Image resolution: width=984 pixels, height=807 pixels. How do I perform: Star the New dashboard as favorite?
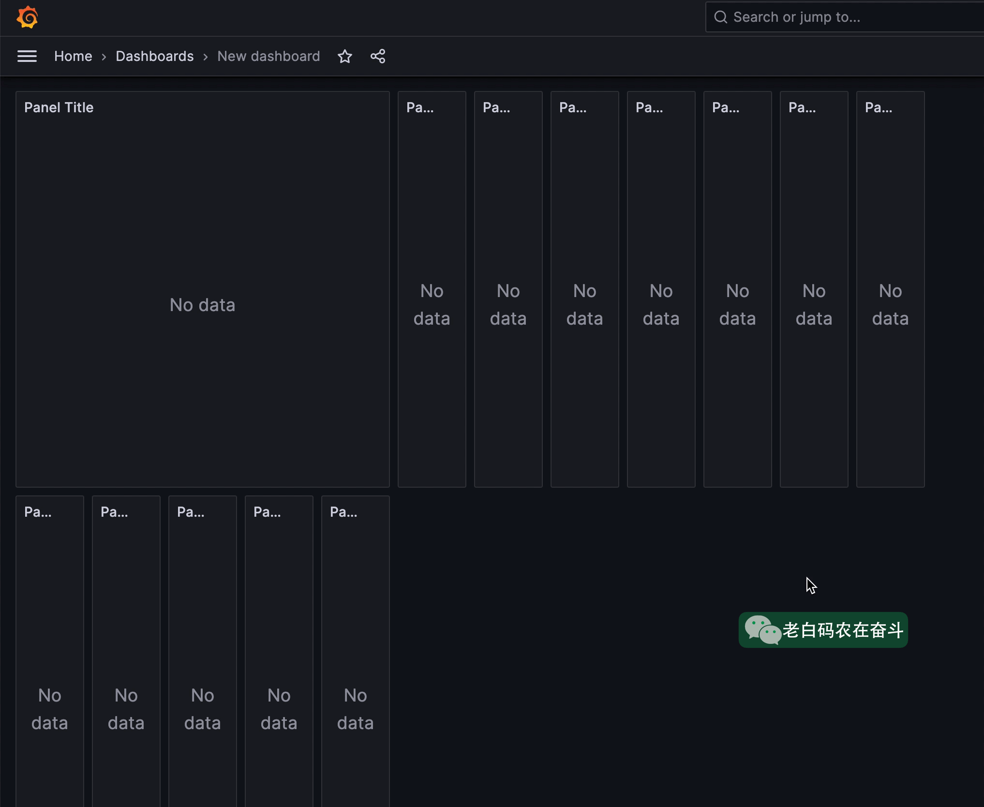(345, 56)
